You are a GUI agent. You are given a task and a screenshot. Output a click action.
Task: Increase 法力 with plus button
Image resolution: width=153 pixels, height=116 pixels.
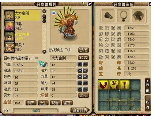[x=80, y=70]
